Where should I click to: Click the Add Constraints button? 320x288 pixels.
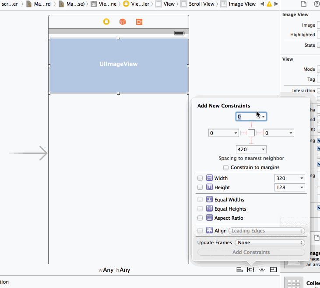(251, 252)
